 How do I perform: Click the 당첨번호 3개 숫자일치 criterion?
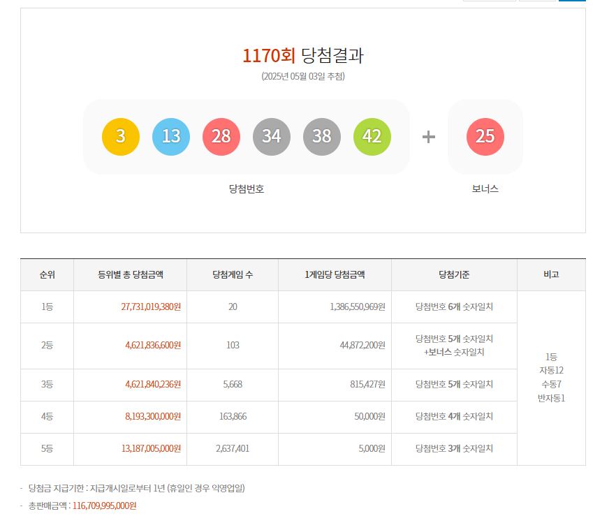click(x=454, y=448)
